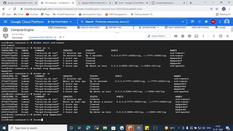Viewport: 233px width, 131px height.
Task: Click the Windows taskbar search box
Action: pyautogui.click(x=37, y=128)
